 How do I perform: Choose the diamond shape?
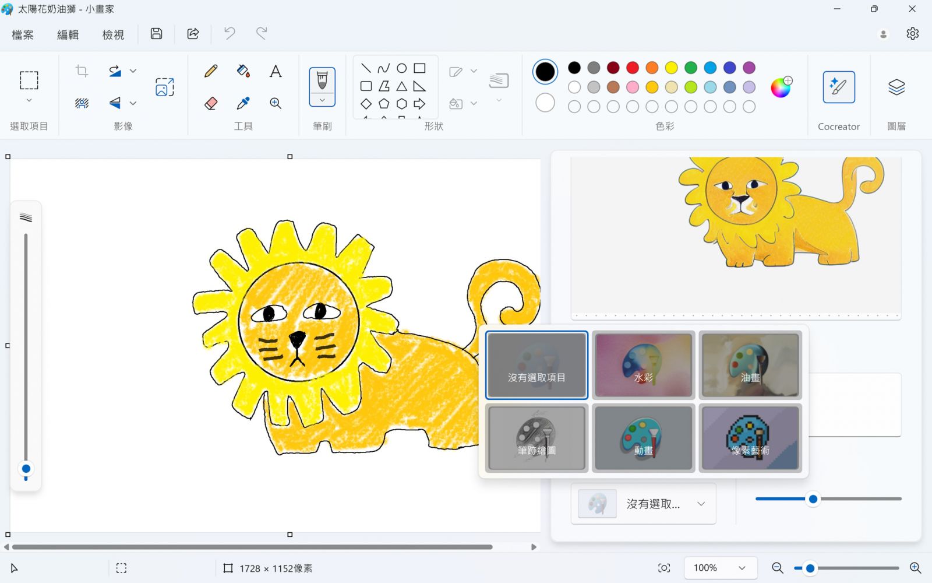coord(366,104)
